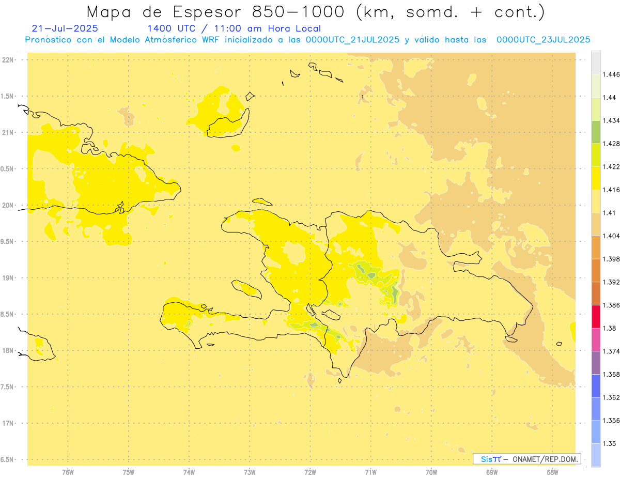Click the latitude label '0.5N'

[8, 169]
